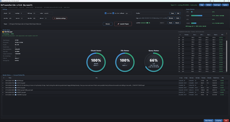
Task: Click the VRAM usage bar
Action: 201,23
